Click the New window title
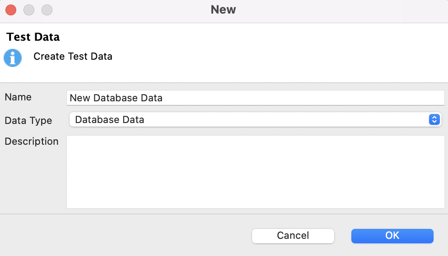Viewport: 448px width, 256px height. point(223,9)
